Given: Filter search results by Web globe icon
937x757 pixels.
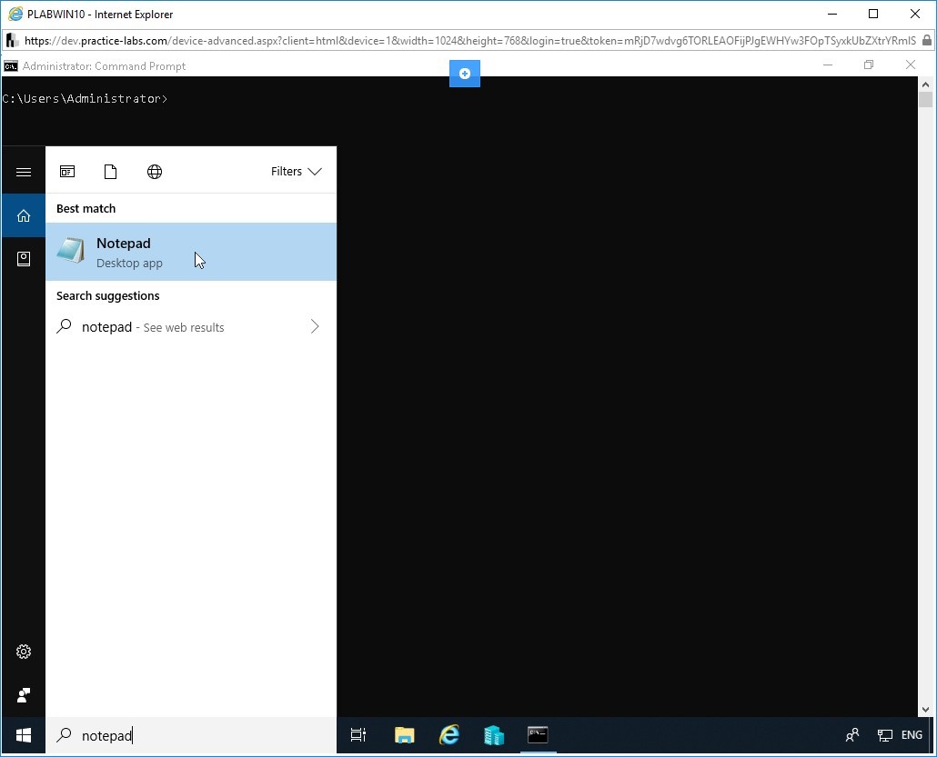Looking at the screenshot, I should tap(154, 172).
